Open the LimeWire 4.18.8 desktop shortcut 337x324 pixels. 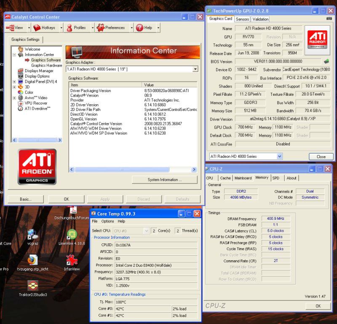(72, 238)
